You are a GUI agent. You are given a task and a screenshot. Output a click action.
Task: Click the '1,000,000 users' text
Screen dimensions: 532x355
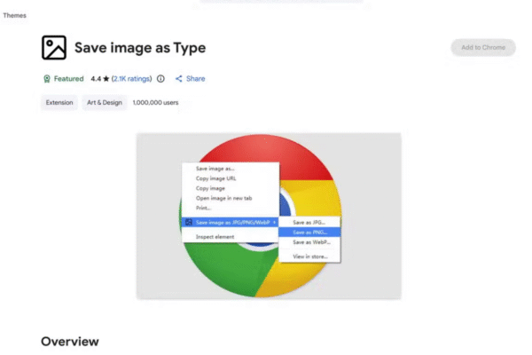pyautogui.click(x=155, y=103)
